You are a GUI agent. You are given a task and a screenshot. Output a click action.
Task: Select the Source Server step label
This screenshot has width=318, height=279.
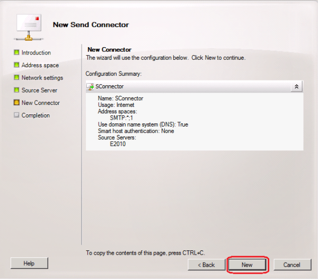(40, 91)
